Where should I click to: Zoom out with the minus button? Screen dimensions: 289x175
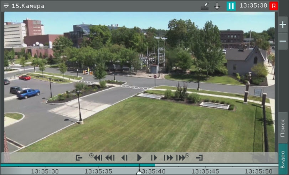click(283, 41)
